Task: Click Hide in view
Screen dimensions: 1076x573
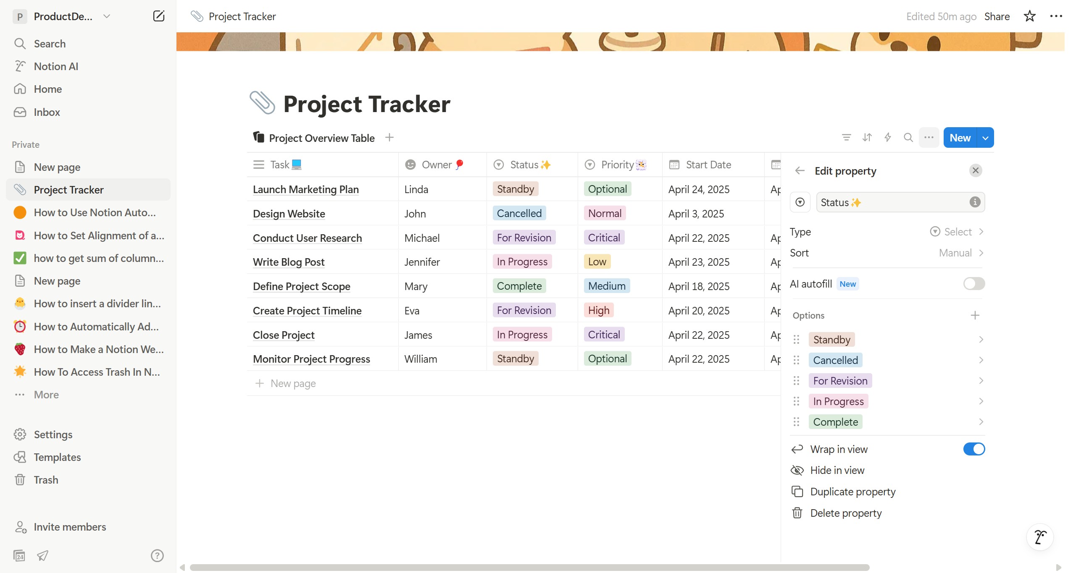Action: [x=887, y=470]
